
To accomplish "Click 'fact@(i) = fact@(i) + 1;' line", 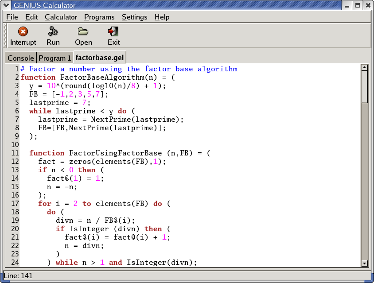I will coord(117,237).
